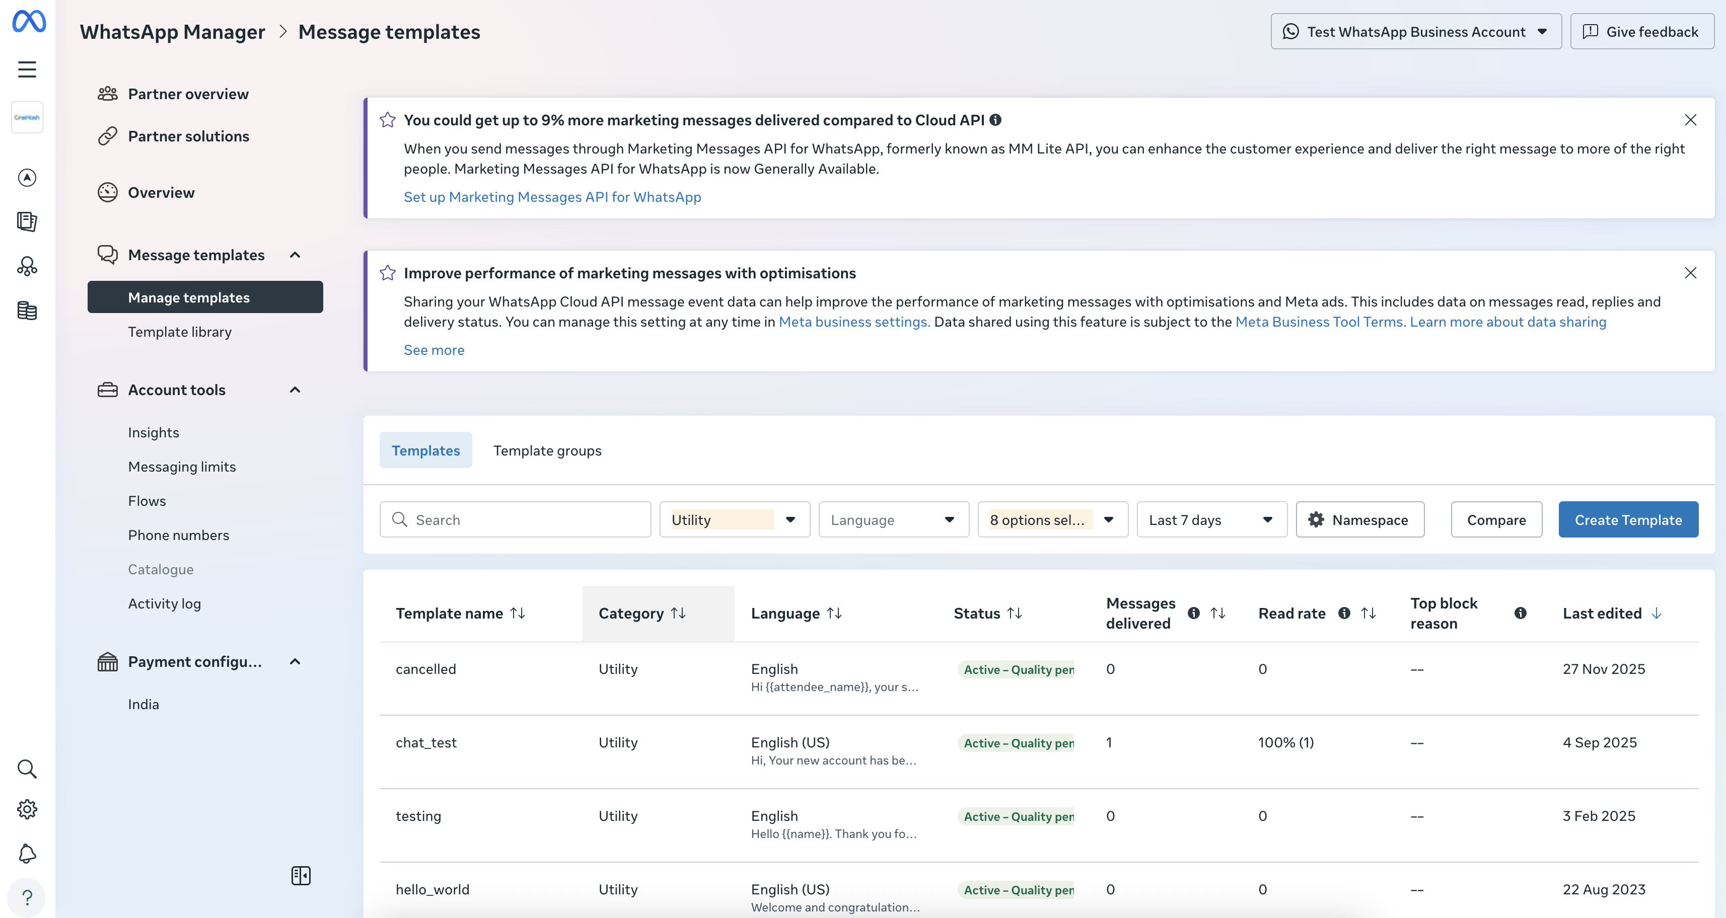Sort by Template name column arrows
The image size is (1726, 918).
point(517,613)
